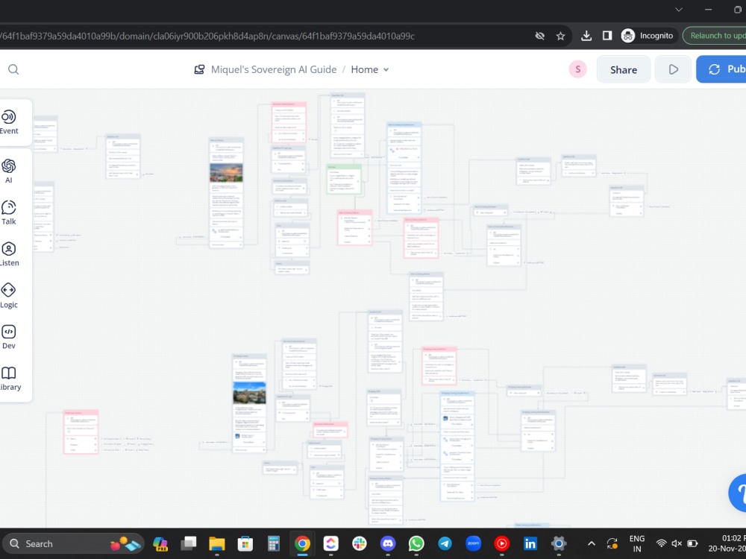
Task: Mute system volume from the taskbar
Action: pos(676,543)
